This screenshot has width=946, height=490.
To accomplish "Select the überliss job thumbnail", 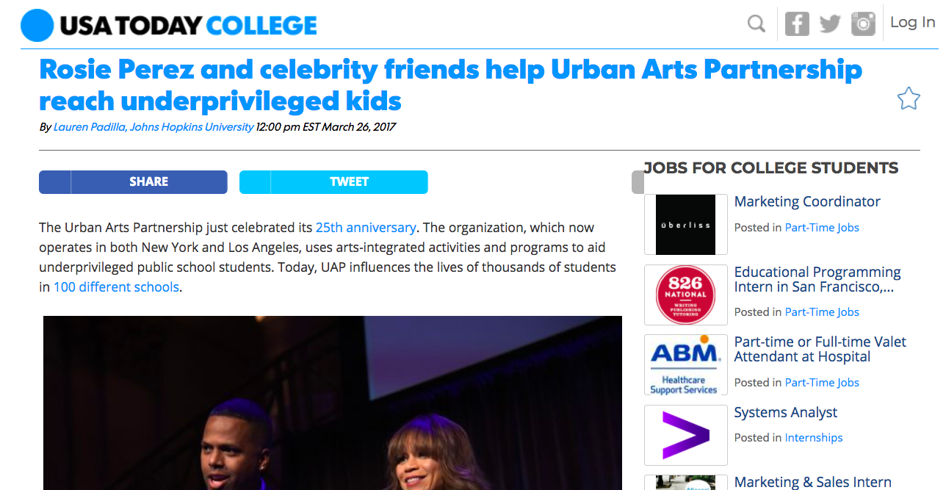I will click(685, 225).
